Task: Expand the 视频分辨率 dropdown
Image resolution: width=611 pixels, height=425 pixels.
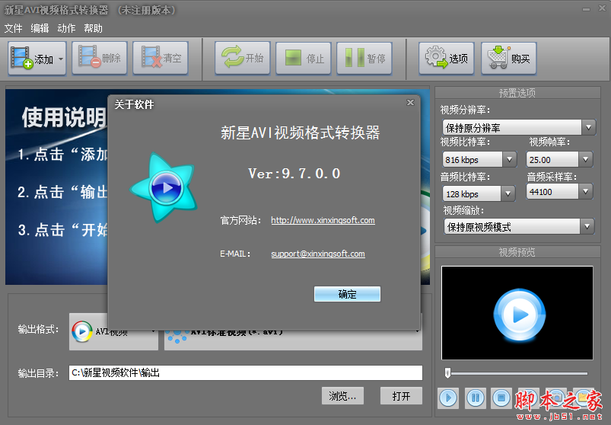Action: 588,127
